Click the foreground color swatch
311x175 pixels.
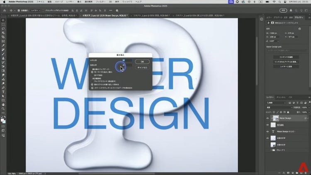(x=2, y=120)
